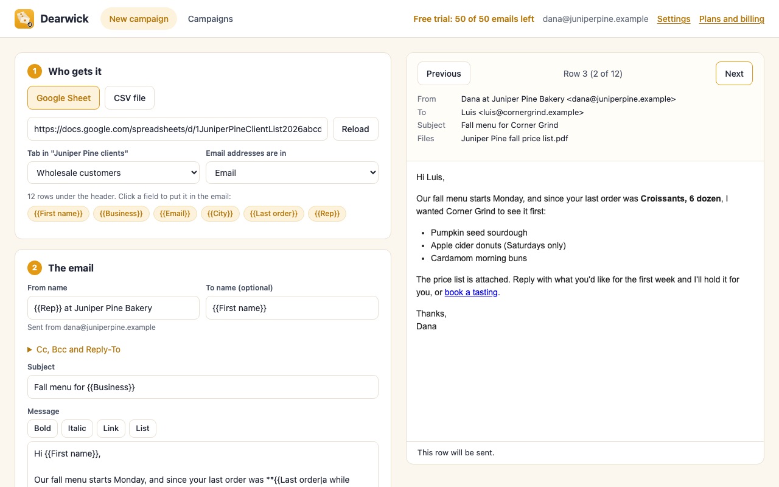Insert the {{First name}} field chip
The height and width of the screenshot is (487, 779).
pyautogui.click(x=58, y=214)
